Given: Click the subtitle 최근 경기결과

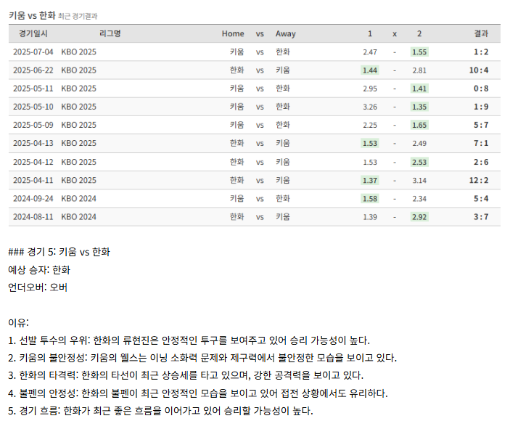Looking at the screenshot, I should (x=78, y=16).
